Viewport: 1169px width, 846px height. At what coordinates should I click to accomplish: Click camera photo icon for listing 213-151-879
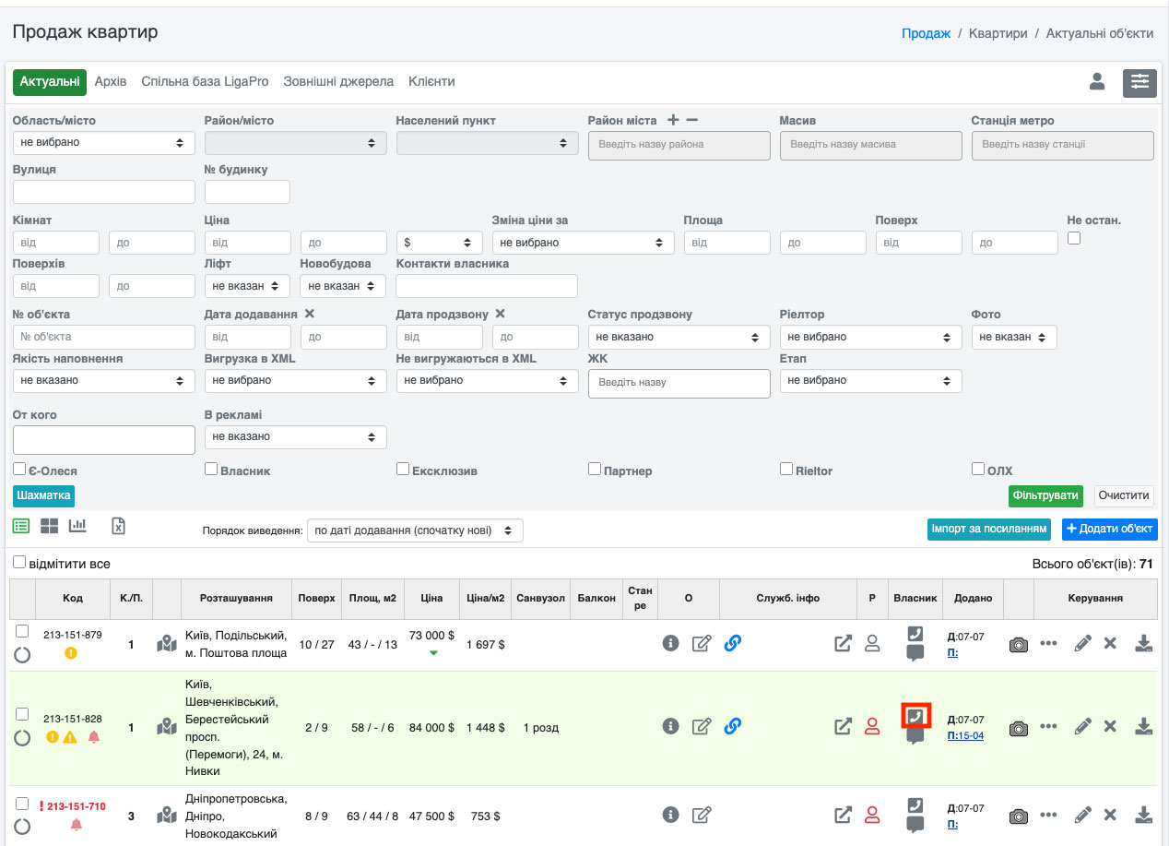[1018, 645]
